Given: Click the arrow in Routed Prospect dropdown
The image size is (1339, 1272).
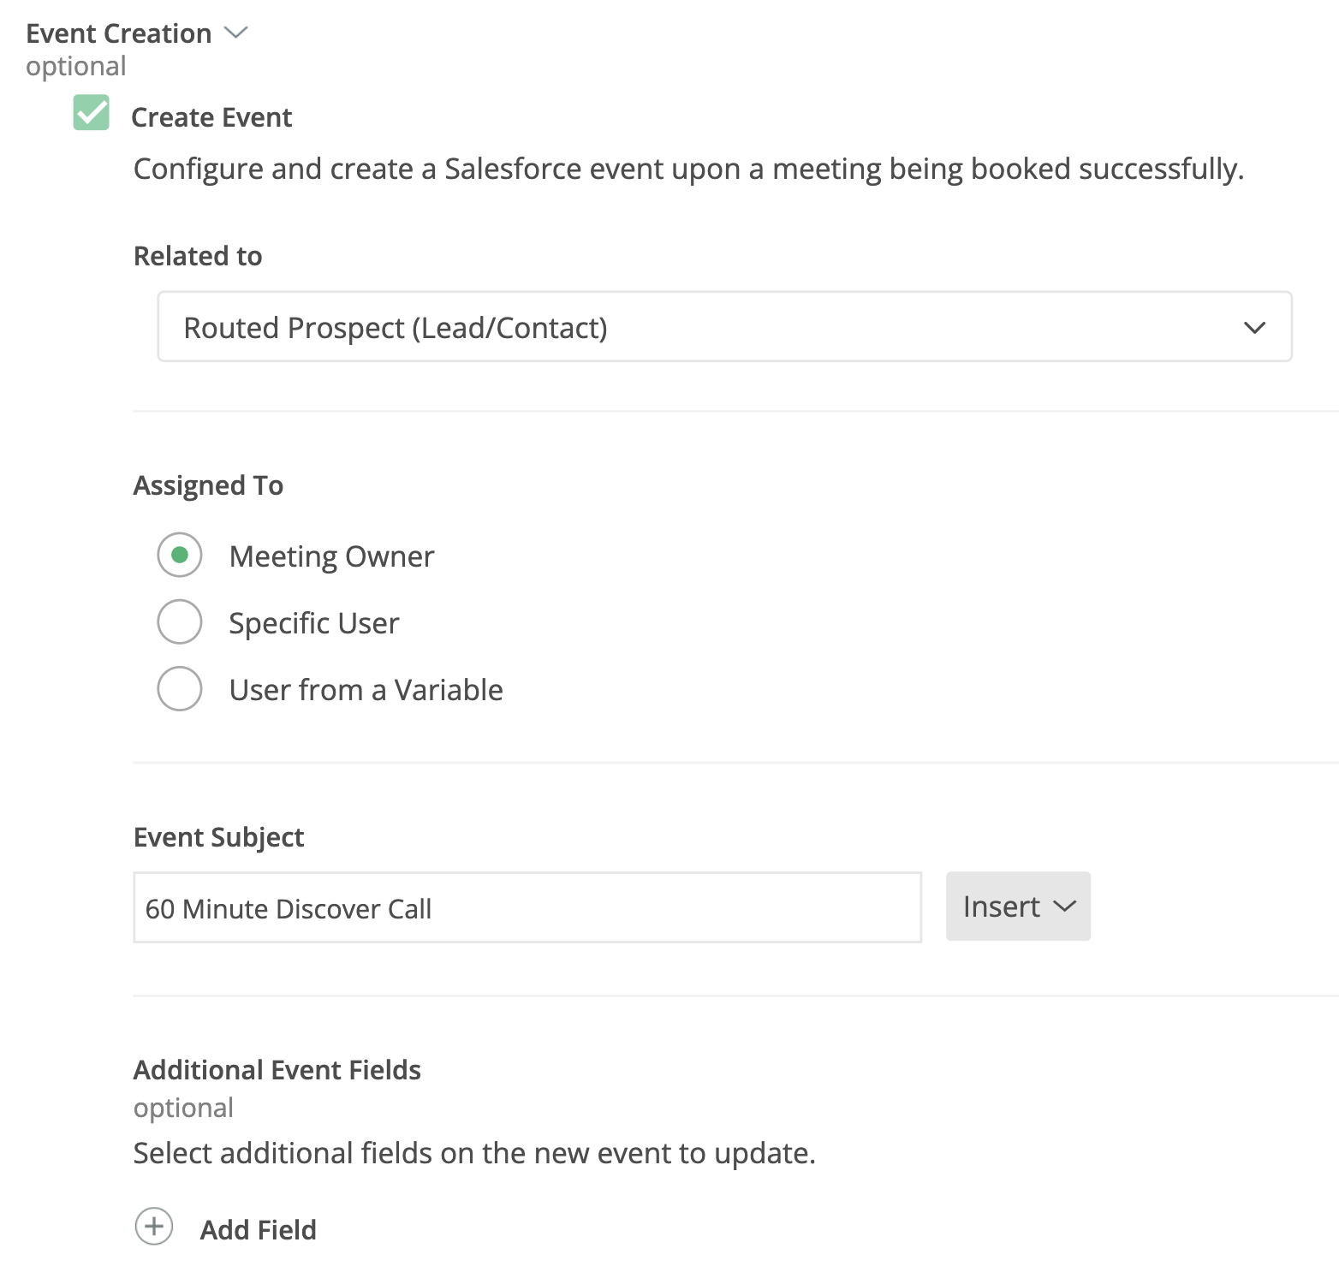Looking at the screenshot, I should 1254,328.
